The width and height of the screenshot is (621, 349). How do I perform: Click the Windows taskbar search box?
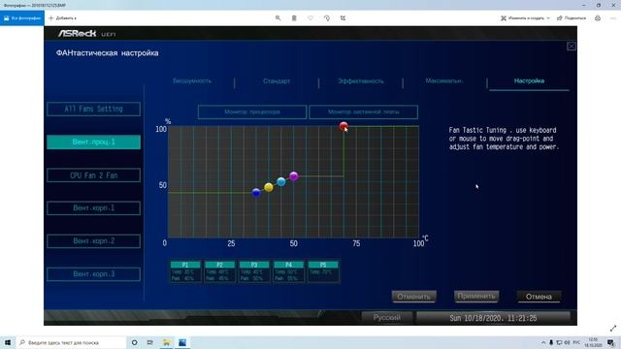(x=71, y=342)
